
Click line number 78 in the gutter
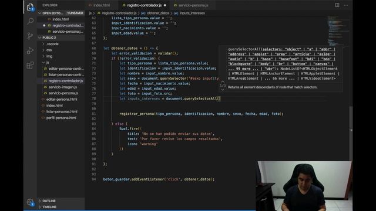94,98
